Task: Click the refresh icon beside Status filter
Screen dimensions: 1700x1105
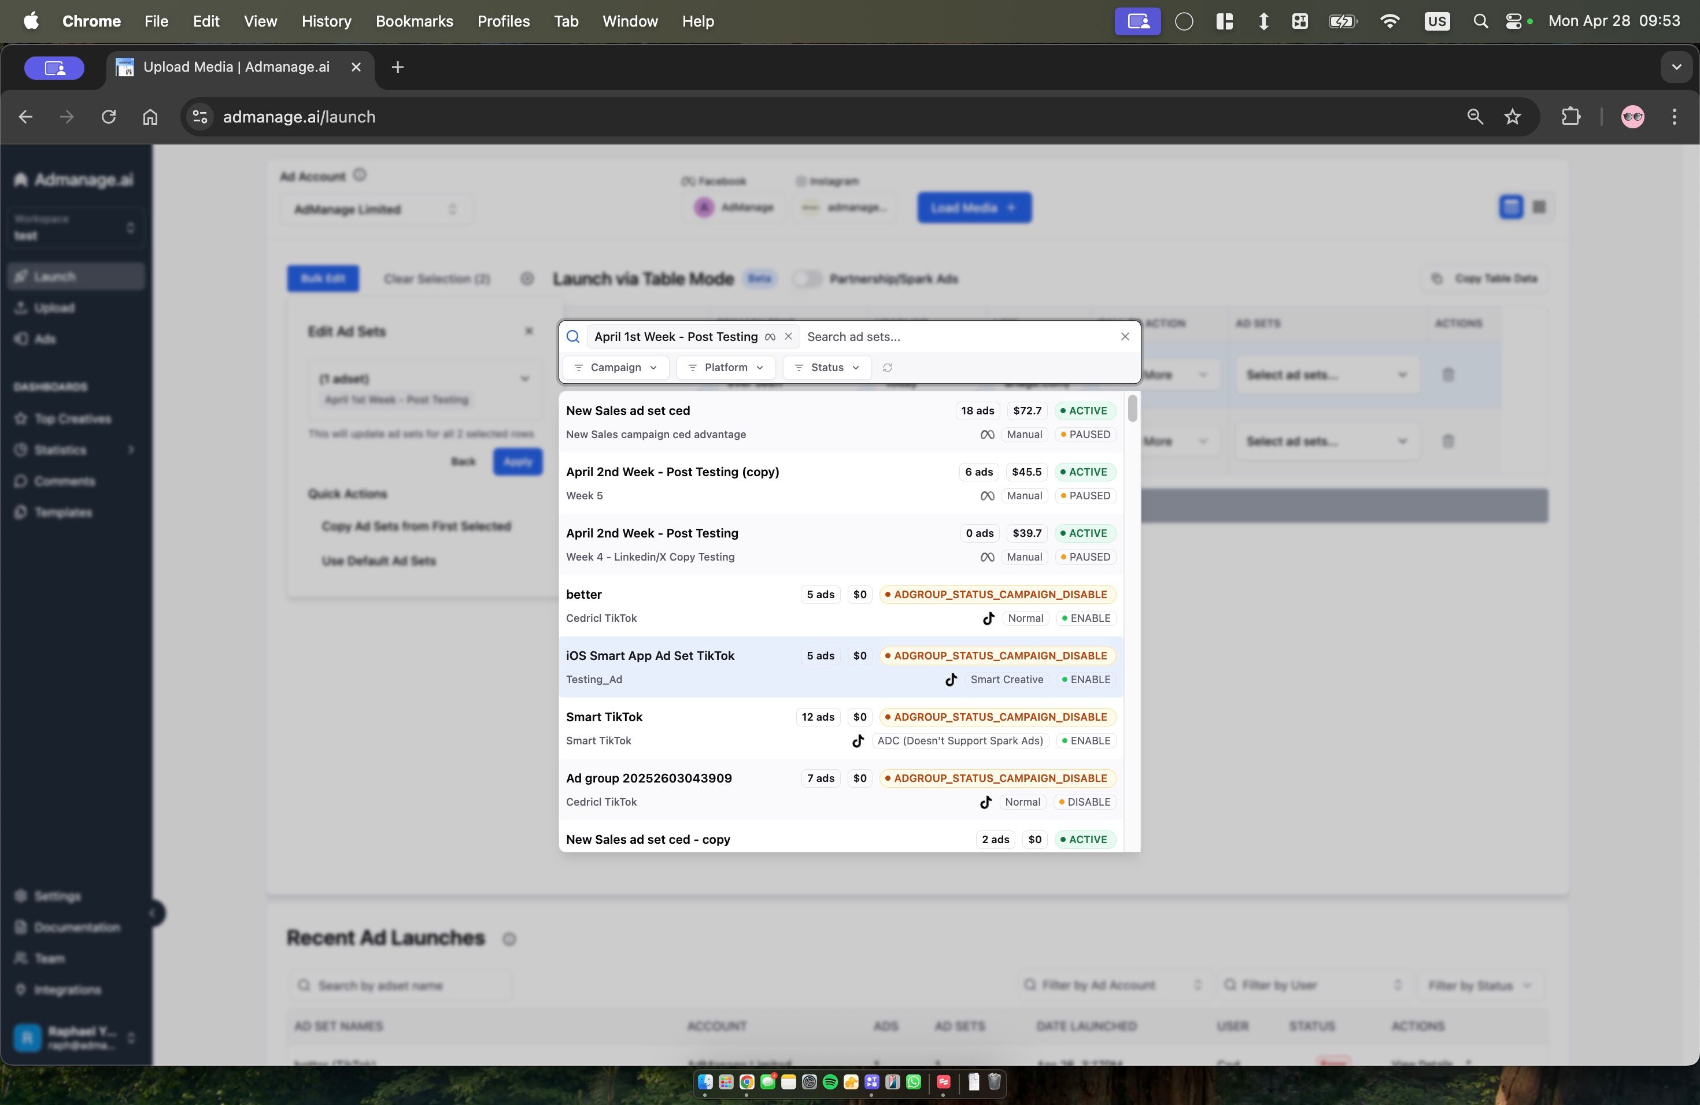Action: pos(887,368)
